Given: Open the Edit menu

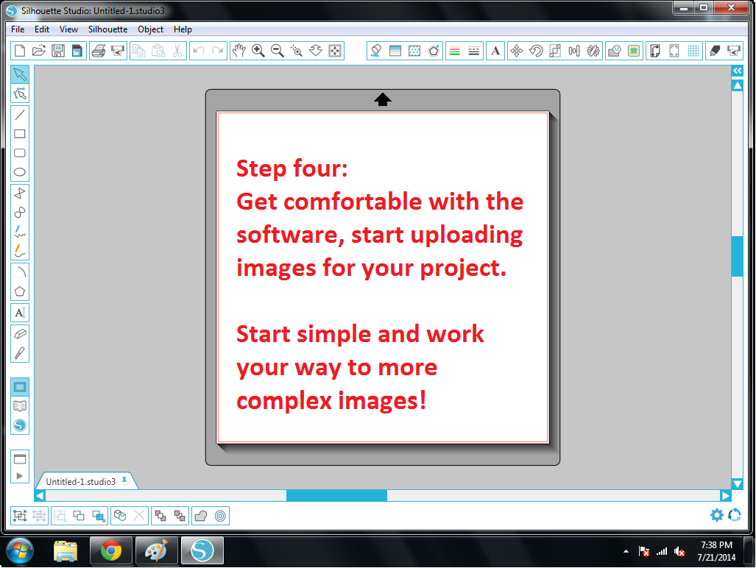Looking at the screenshot, I should pos(42,29).
